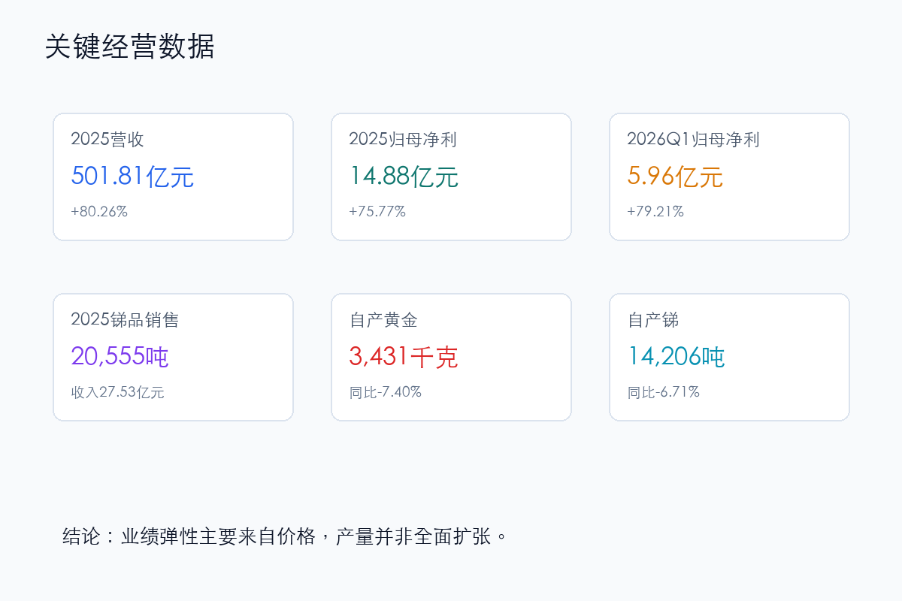The width and height of the screenshot is (902, 601).
Task: Click the title 关键经营数据
Action: (129, 47)
